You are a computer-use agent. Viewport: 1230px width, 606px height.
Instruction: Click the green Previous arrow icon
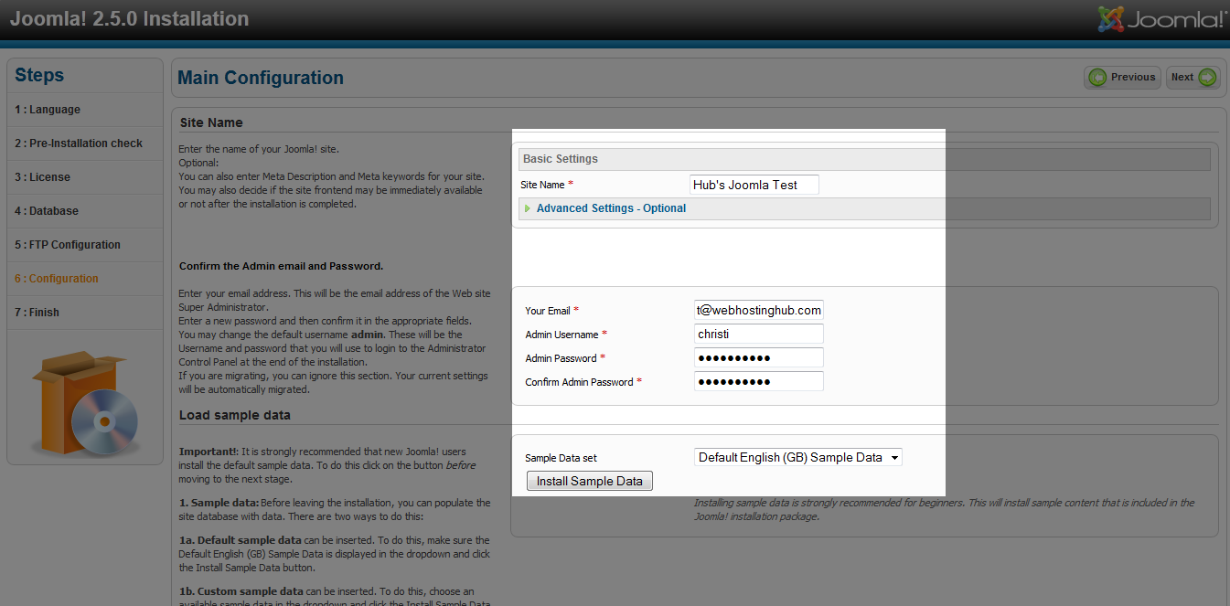[x=1097, y=78]
